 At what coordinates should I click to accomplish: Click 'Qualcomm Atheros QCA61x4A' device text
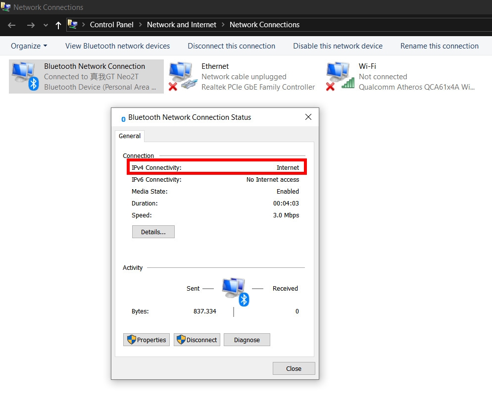coord(417,87)
